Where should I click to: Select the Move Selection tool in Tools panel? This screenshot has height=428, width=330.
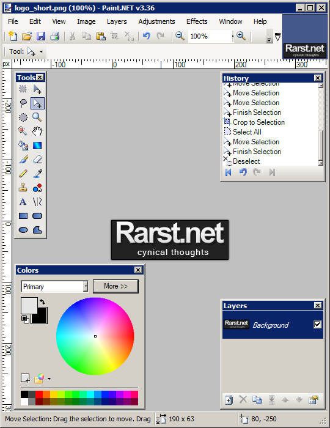point(37,103)
